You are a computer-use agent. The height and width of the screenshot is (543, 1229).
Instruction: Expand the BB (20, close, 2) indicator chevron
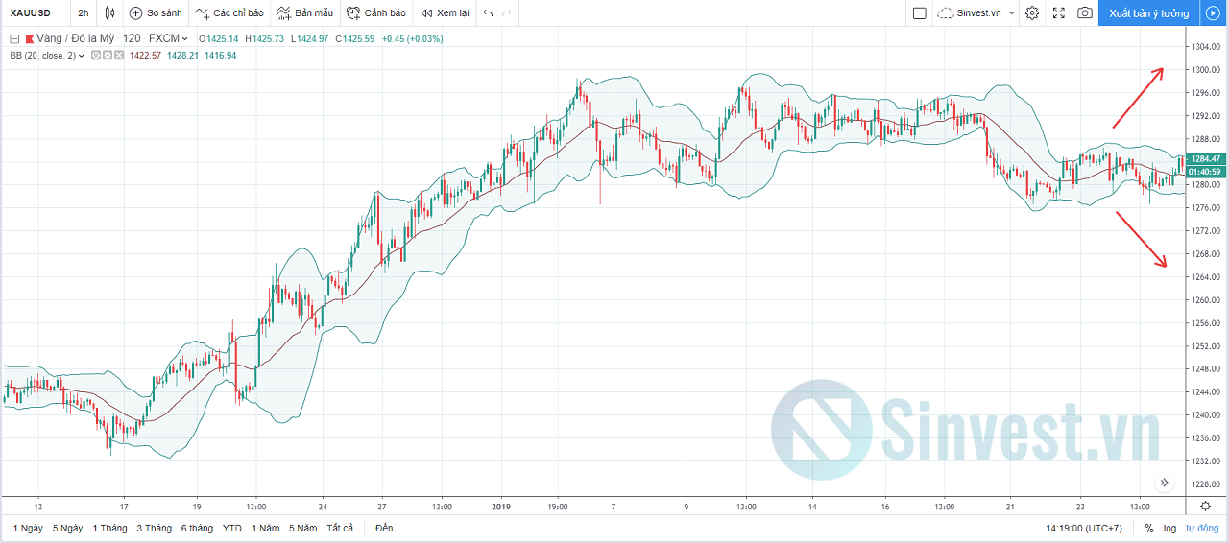tap(82, 56)
